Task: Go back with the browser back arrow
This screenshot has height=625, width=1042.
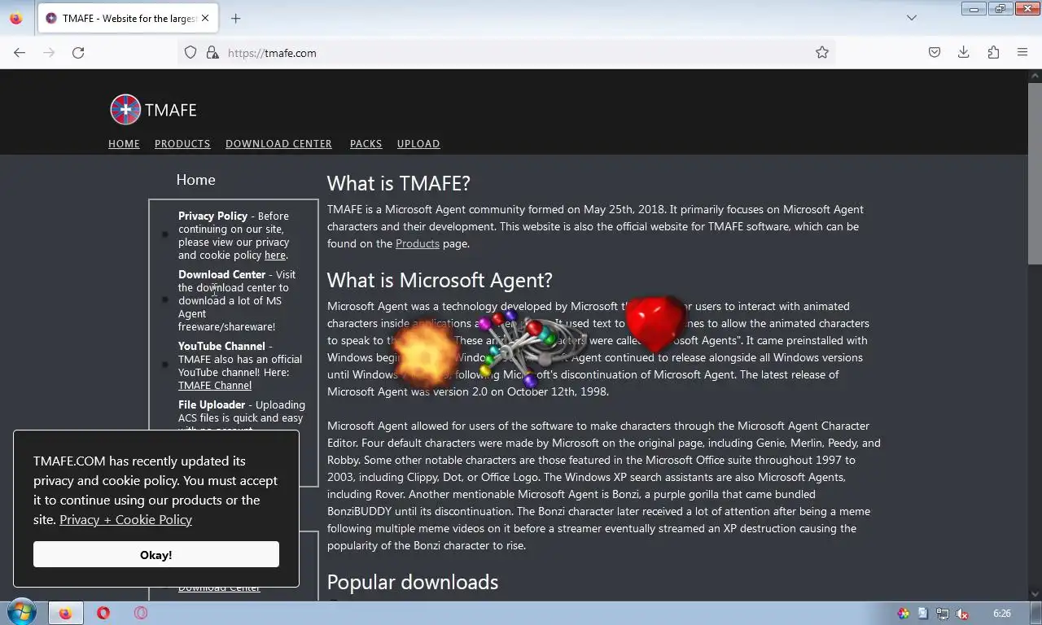Action: click(x=20, y=53)
